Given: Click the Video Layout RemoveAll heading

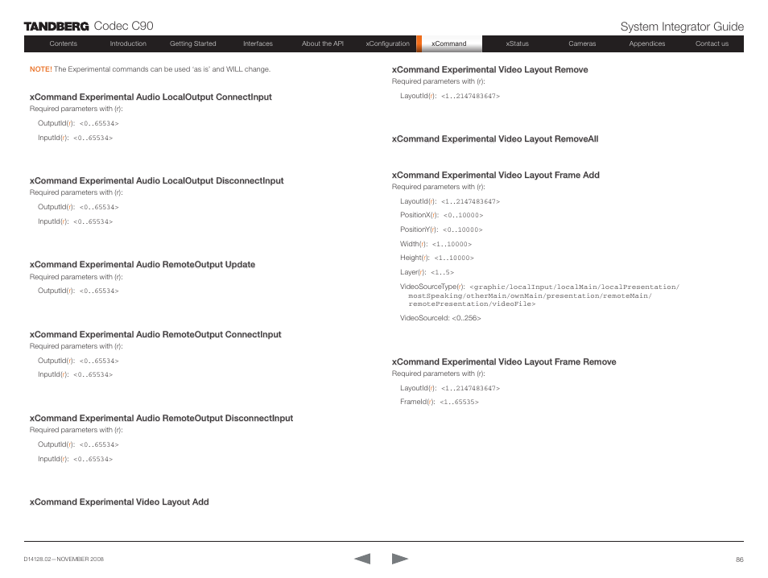Looking at the screenshot, I should 494,139.
